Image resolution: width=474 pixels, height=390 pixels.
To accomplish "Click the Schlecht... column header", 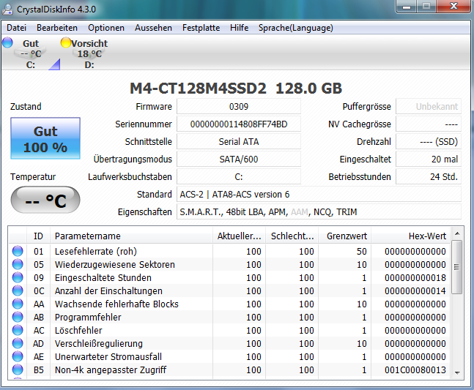I will [292, 236].
